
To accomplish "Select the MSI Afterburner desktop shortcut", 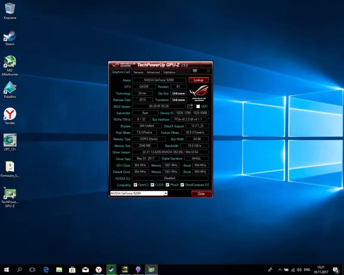I will (x=10, y=66).
